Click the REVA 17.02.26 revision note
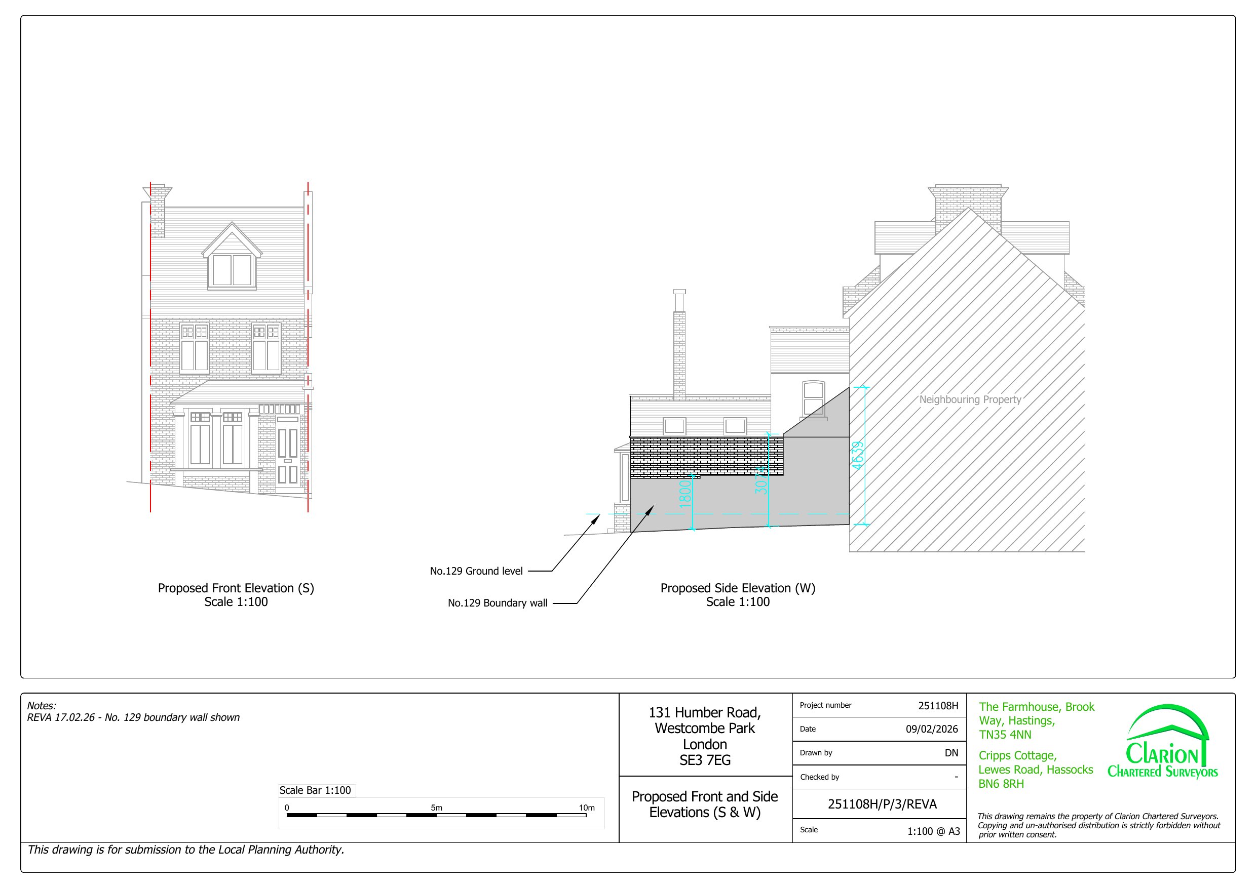 (x=133, y=717)
